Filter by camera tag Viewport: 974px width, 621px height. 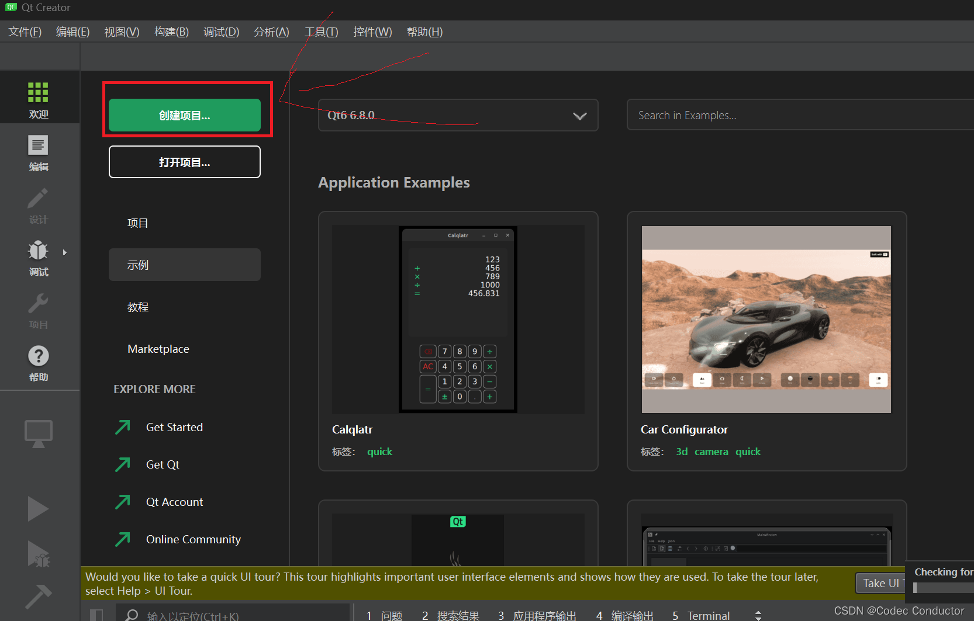711,452
